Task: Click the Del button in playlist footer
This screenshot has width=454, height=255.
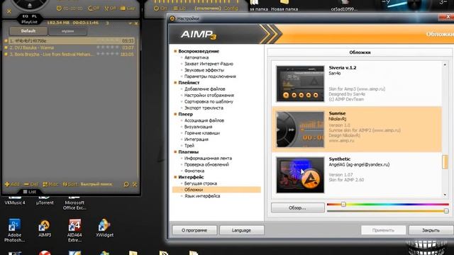Action: pyautogui.click(x=31, y=184)
